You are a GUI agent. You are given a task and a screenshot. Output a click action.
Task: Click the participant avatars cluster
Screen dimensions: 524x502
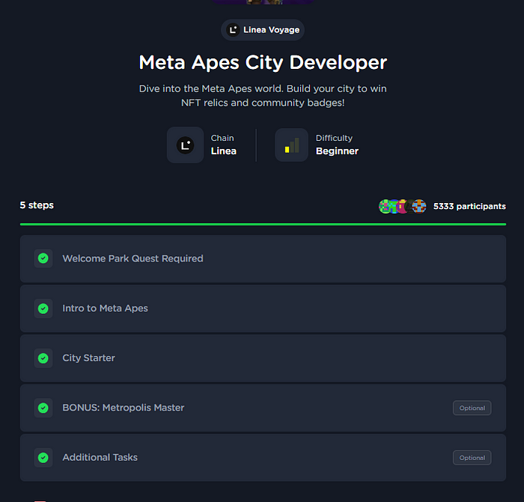point(403,206)
